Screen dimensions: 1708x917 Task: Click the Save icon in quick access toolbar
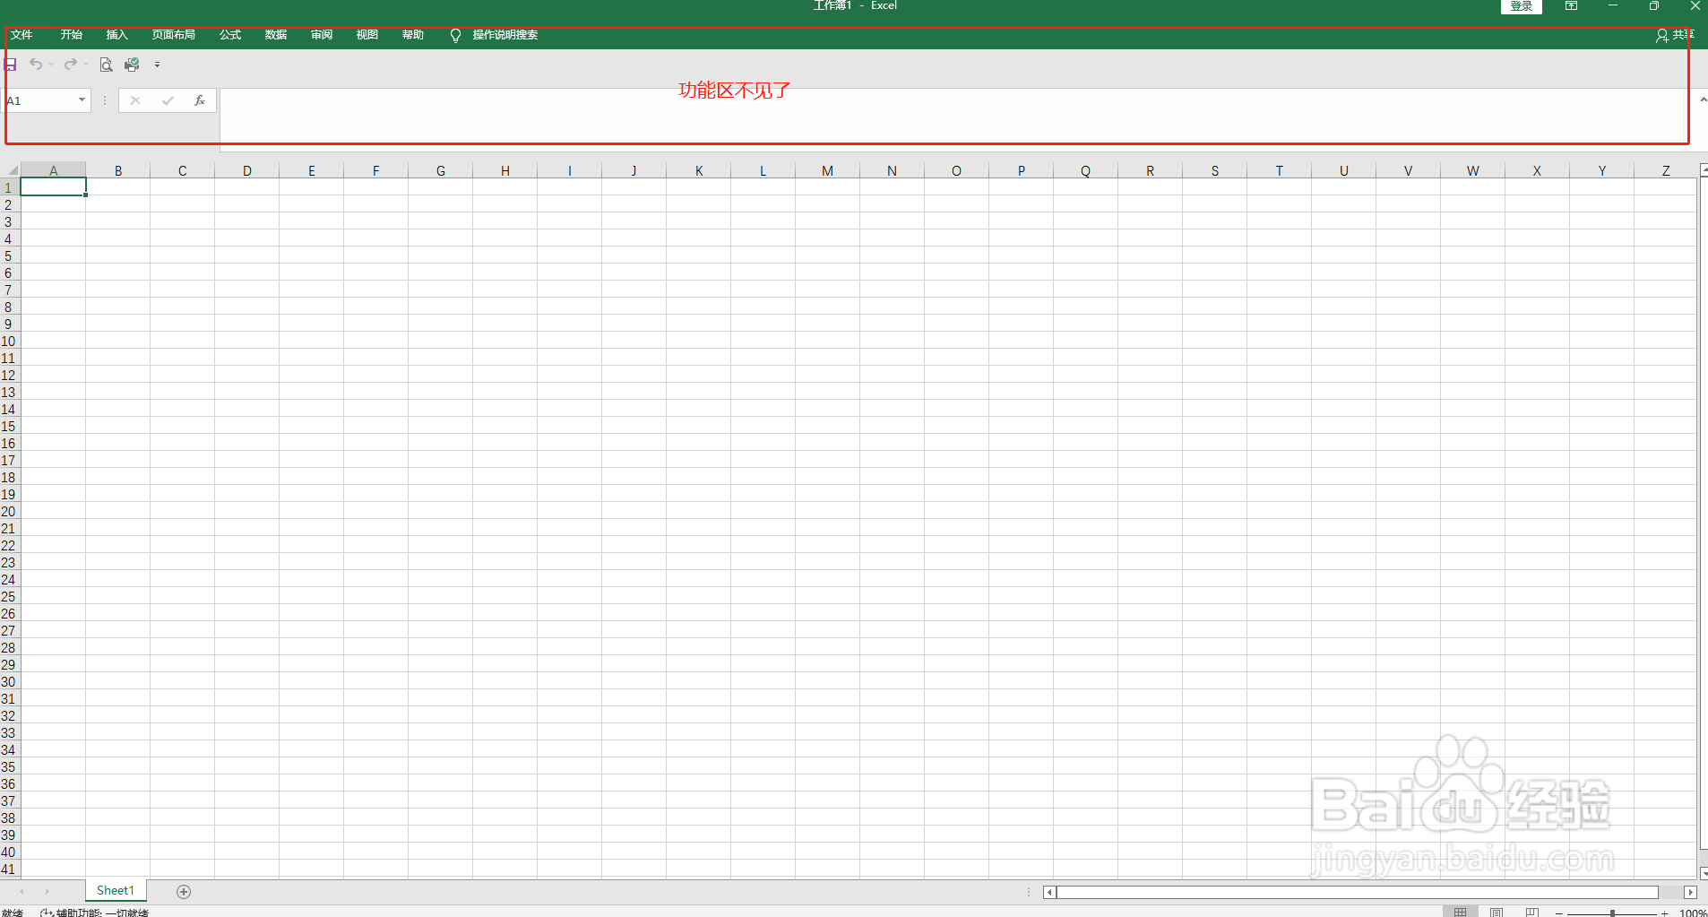11,65
